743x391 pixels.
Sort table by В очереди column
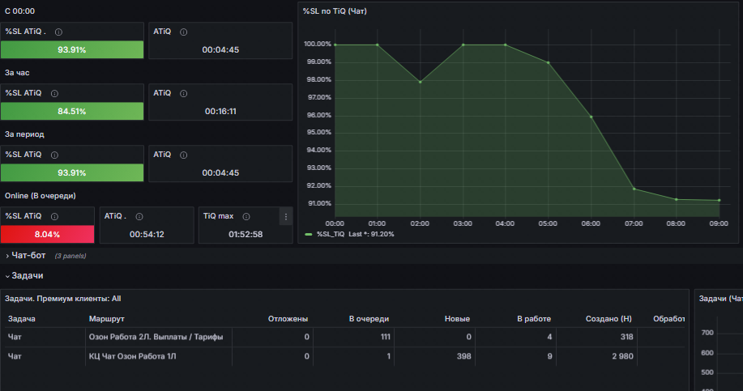369,319
